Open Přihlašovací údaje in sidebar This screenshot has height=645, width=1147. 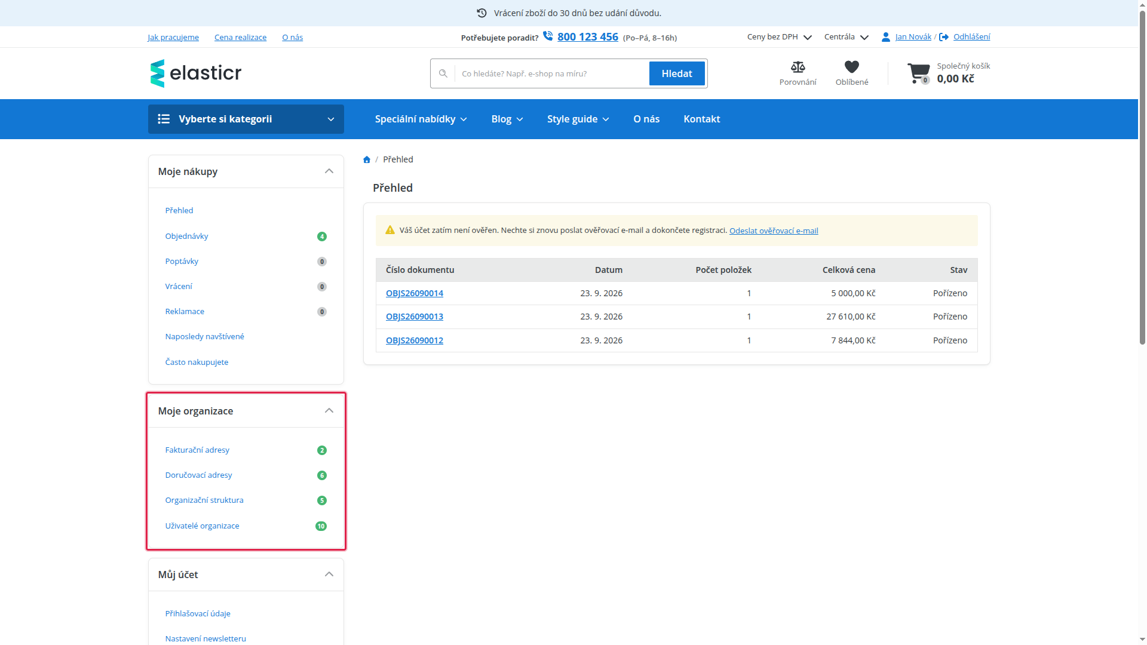(x=198, y=614)
